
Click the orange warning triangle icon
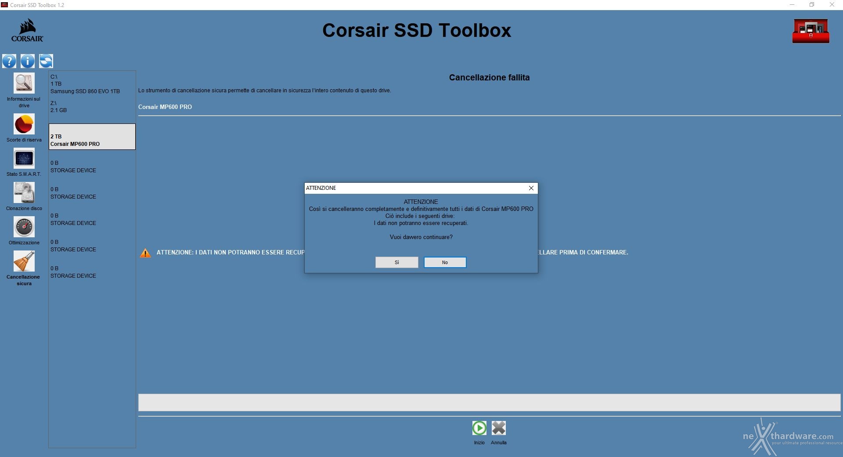click(145, 253)
